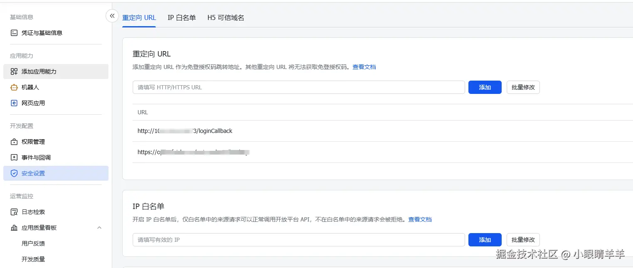This screenshot has width=633, height=268.
Task: Focus the 请填写有效的 IP input field
Action: (299, 240)
